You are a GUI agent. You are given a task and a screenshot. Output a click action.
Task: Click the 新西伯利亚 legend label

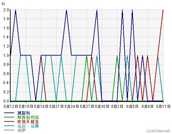click(28, 117)
